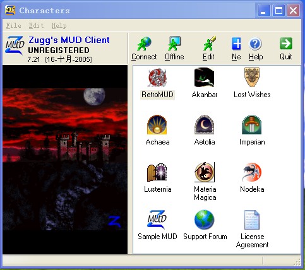This screenshot has height=270, width=305.
Task: Click the Connect toolbar button
Action: [x=144, y=49]
